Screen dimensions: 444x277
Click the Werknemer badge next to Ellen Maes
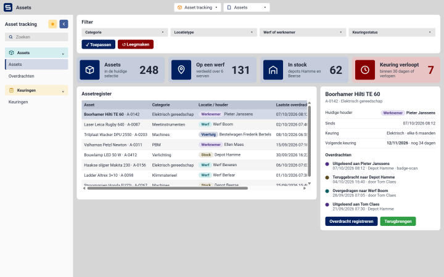[x=211, y=145]
